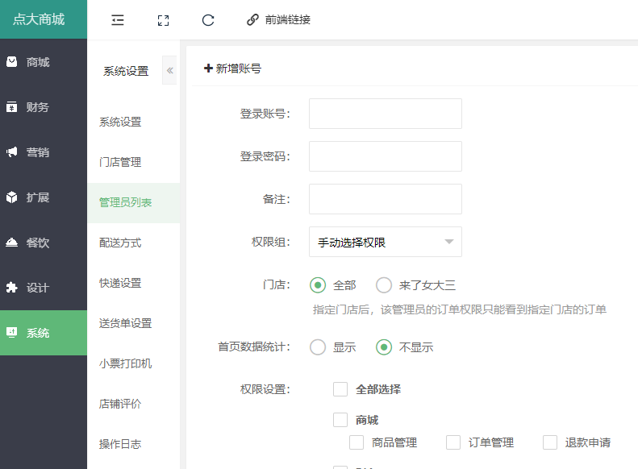Click the 财务 finance icon in sidebar

(12, 107)
